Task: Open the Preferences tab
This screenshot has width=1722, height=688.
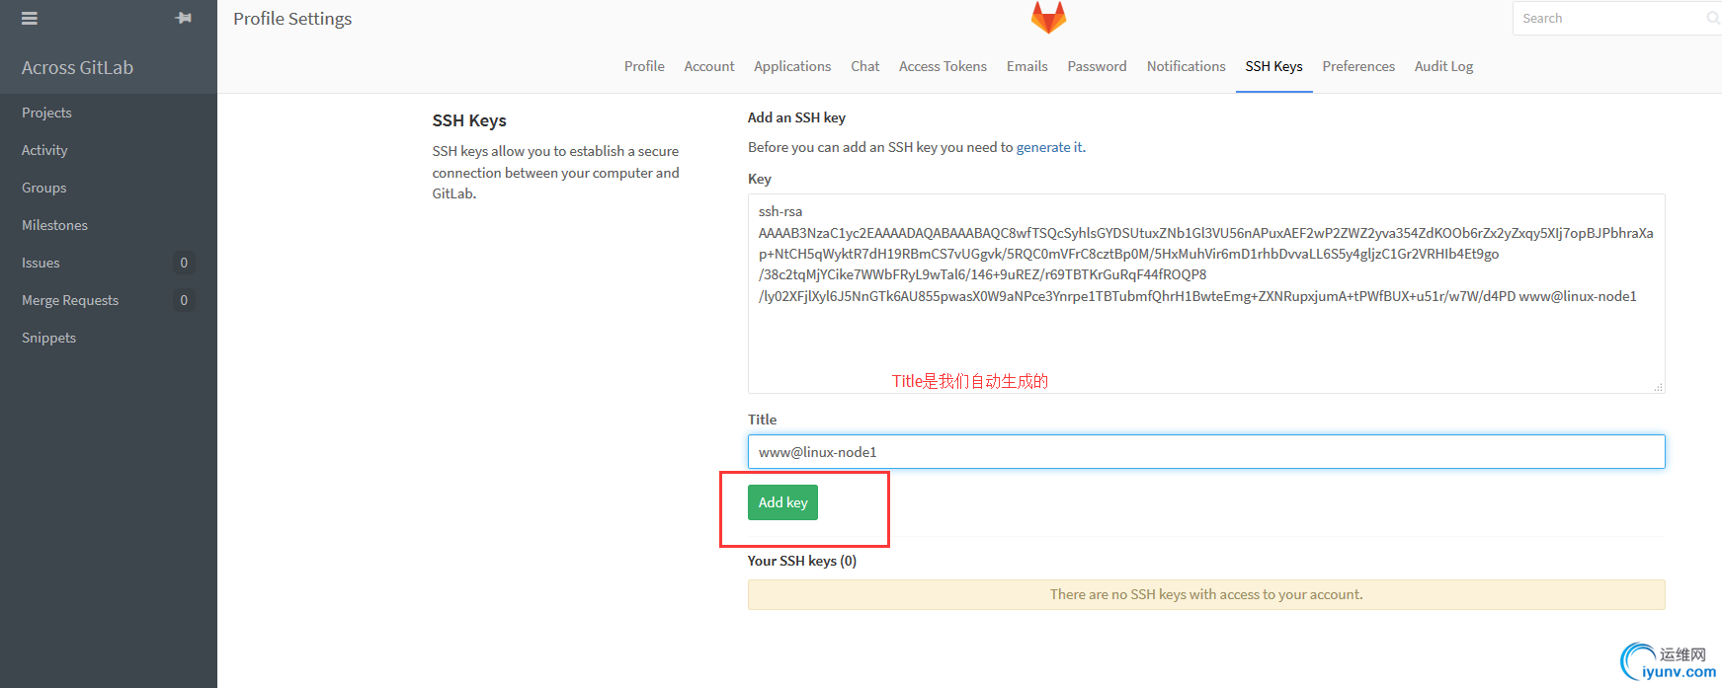Action: click(1358, 66)
